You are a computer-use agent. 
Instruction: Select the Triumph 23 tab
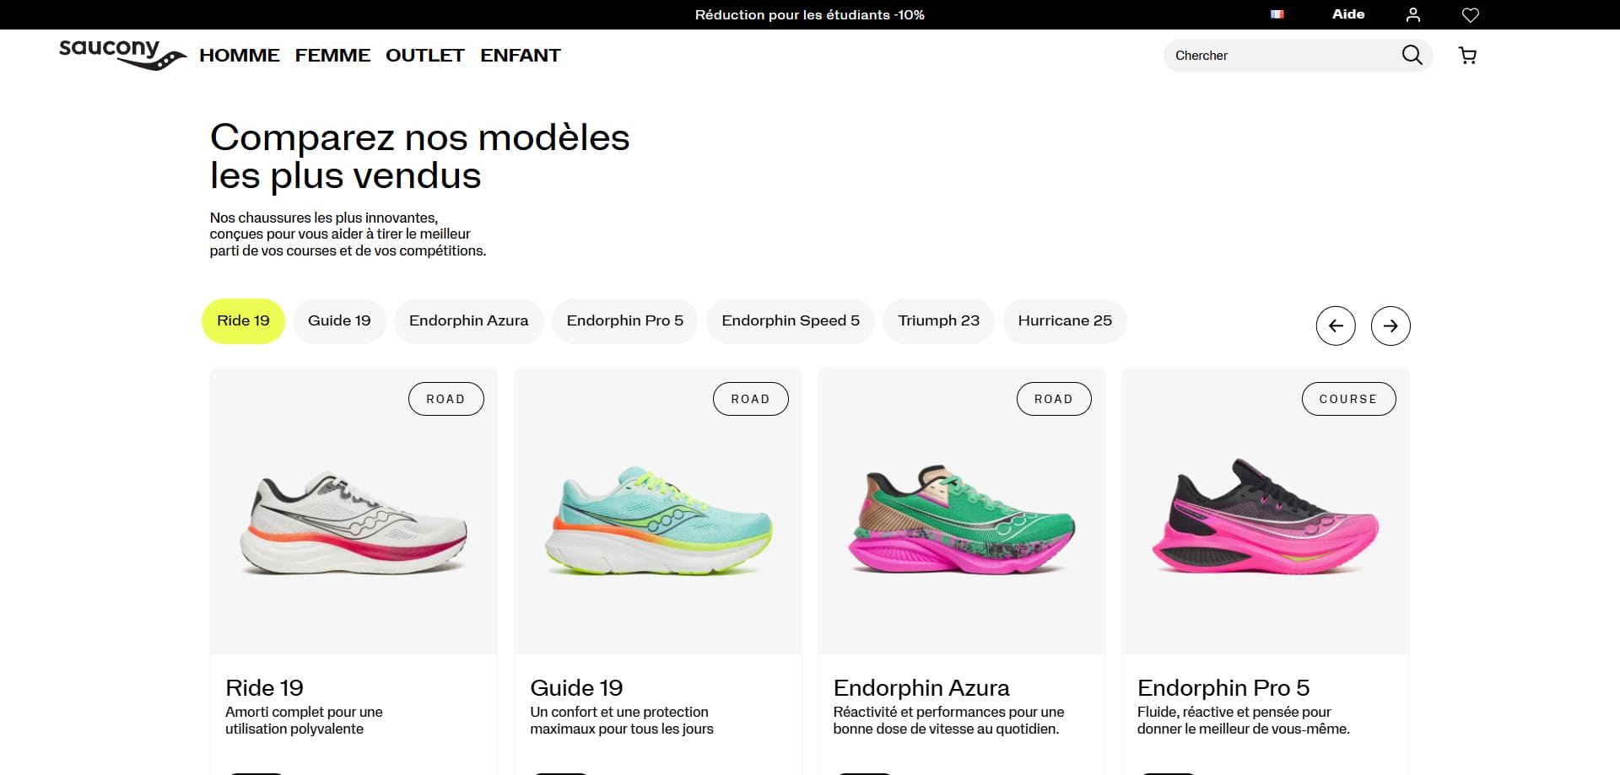938,320
